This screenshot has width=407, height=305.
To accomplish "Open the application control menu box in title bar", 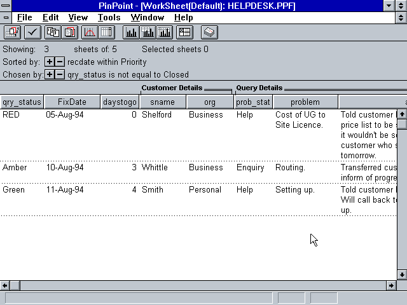I will [x=6, y=6].
